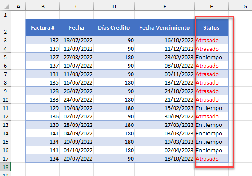
Task: Select column F header
Action: [x=211, y=7]
